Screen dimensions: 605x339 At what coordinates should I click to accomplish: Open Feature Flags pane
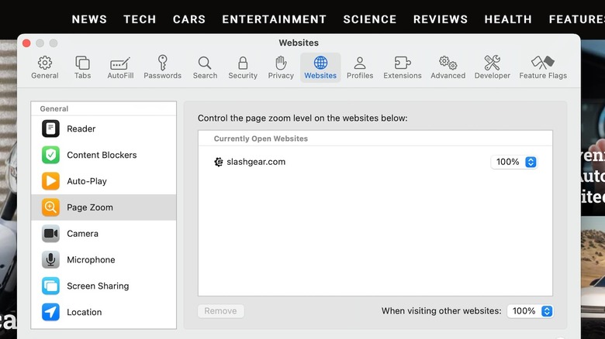click(x=543, y=67)
